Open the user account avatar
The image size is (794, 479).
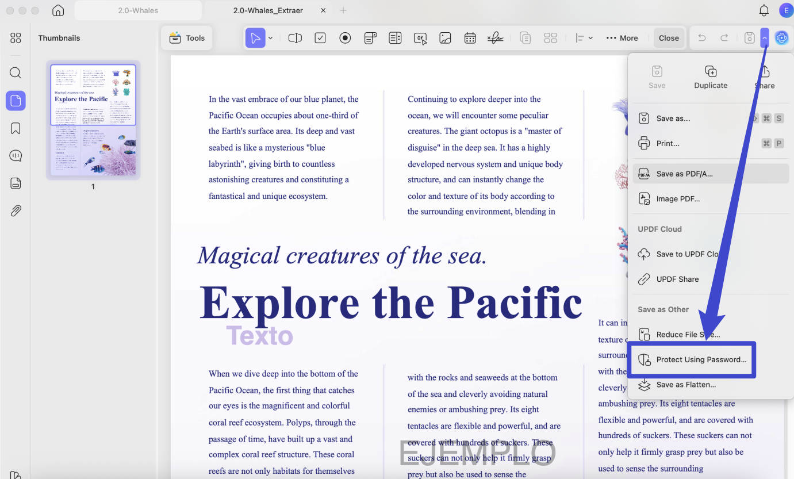[x=785, y=10]
